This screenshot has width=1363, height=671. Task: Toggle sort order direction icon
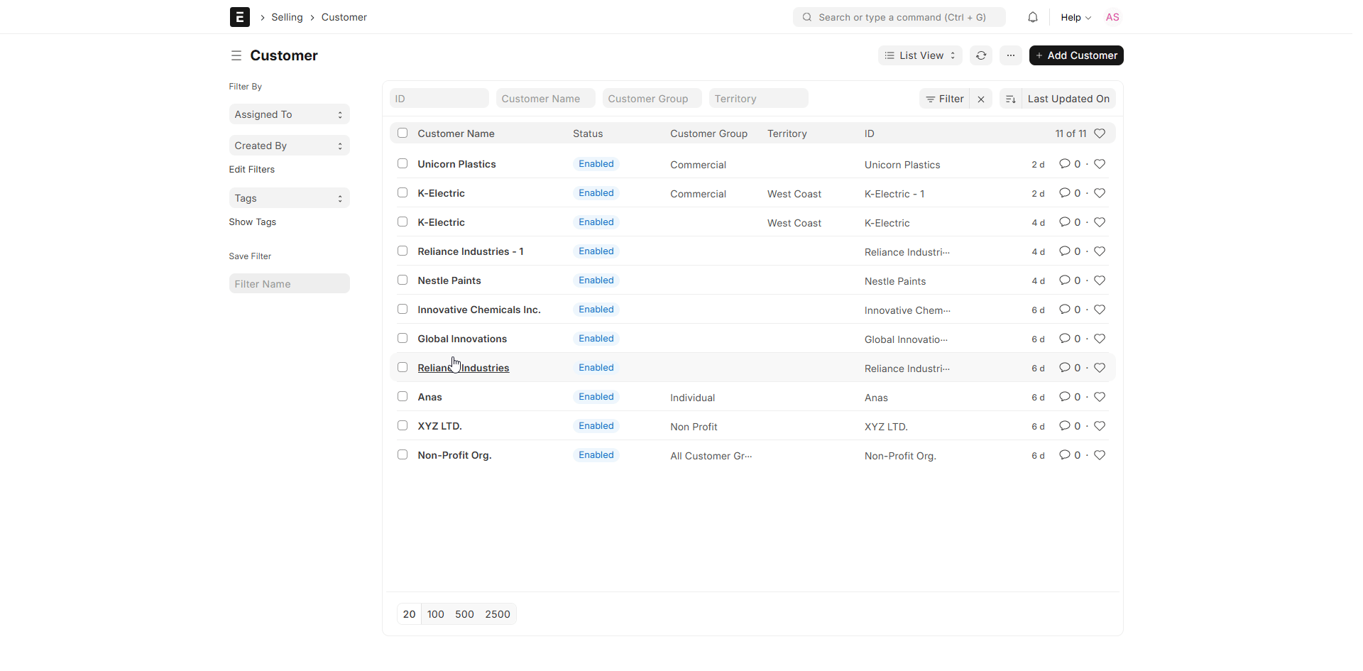[x=1011, y=99]
